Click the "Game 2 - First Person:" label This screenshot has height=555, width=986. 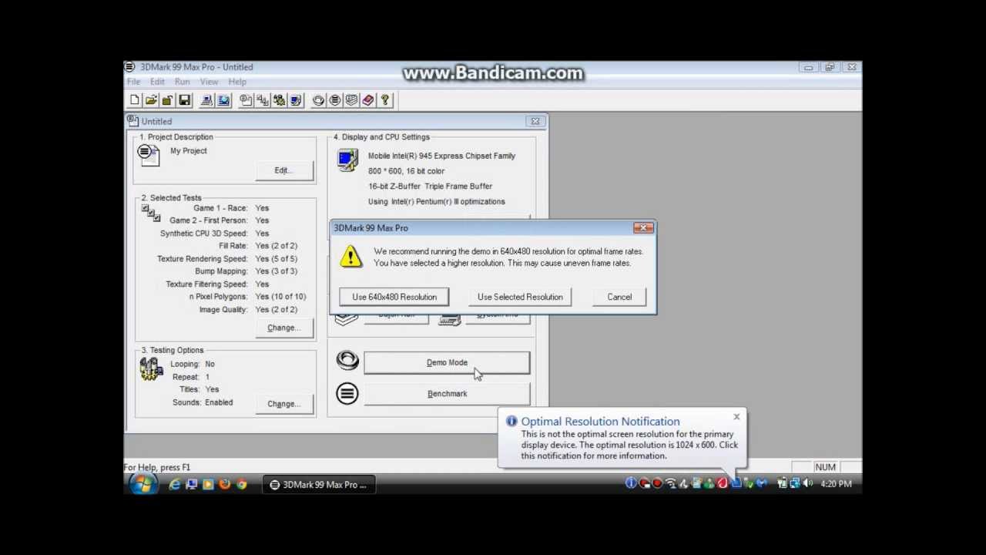(209, 220)
